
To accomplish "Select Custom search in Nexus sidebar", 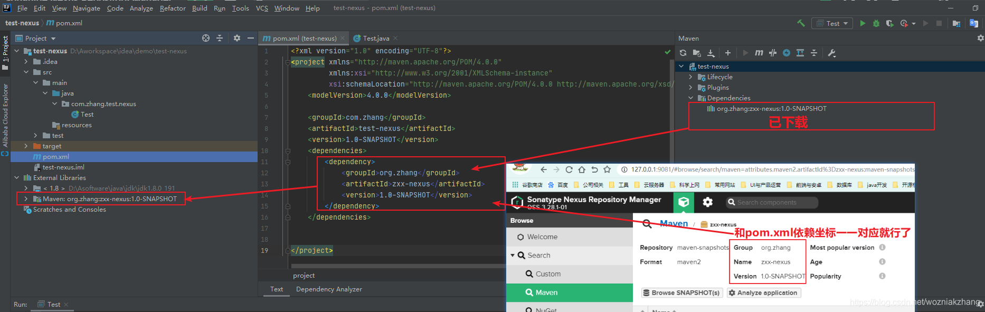I will 569,274.
